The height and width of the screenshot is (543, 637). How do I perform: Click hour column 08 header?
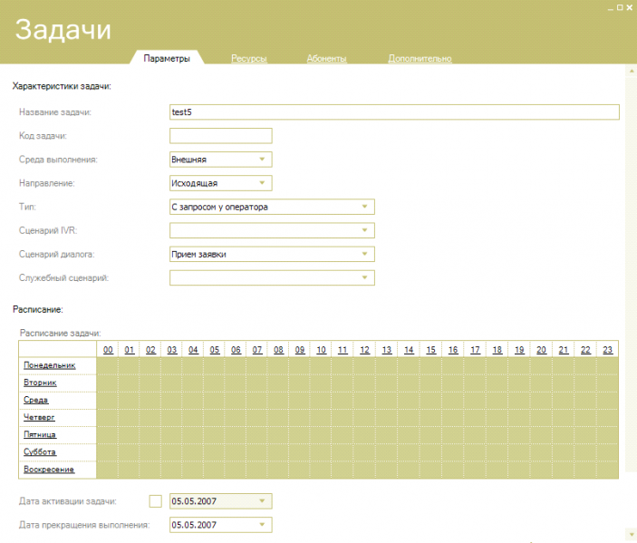[278, 350]
